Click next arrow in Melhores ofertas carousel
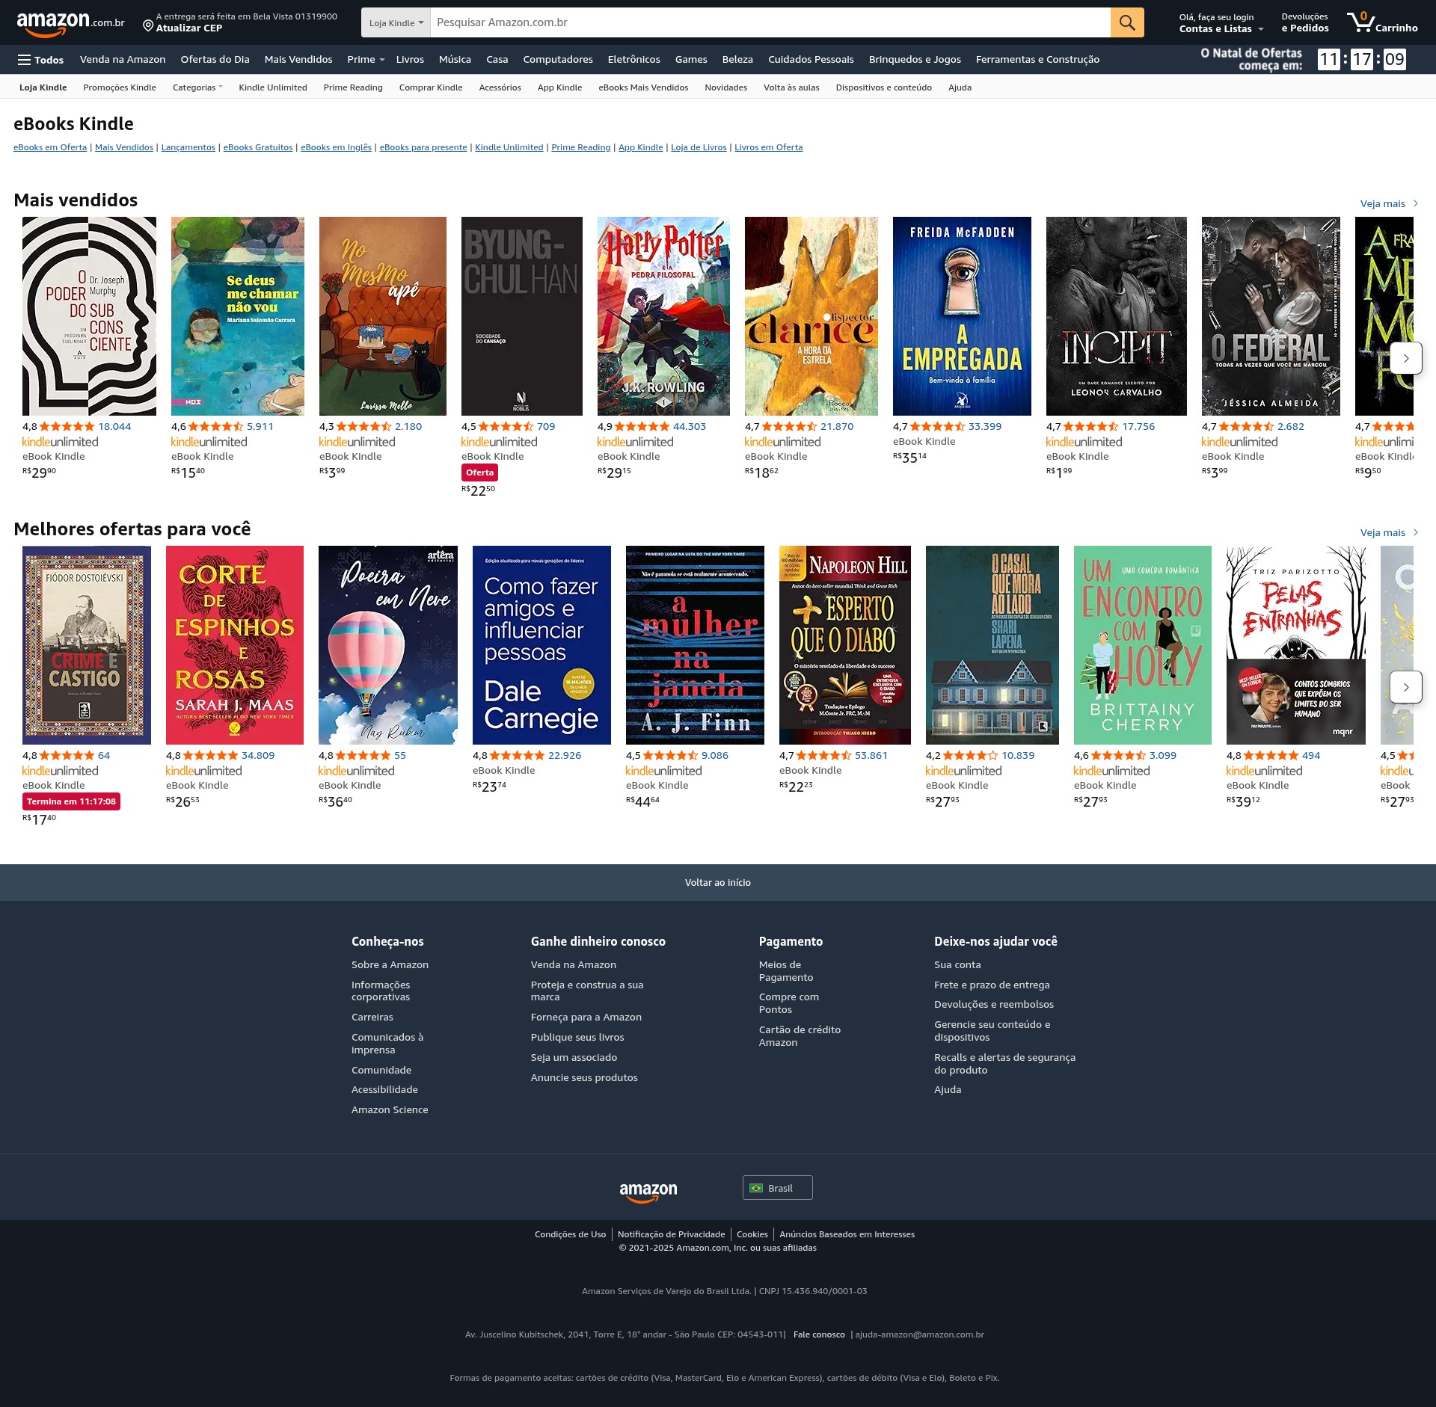Viewport: 1436px width, 1407px height. pyautogui.click(x=1406, y=687)
